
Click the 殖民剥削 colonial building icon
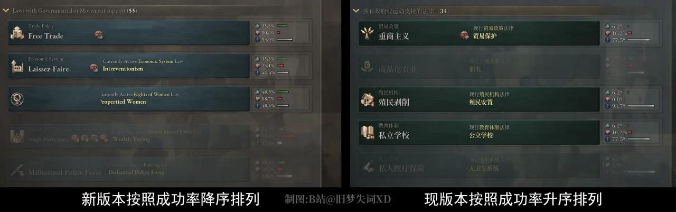[x=367, y=99]
